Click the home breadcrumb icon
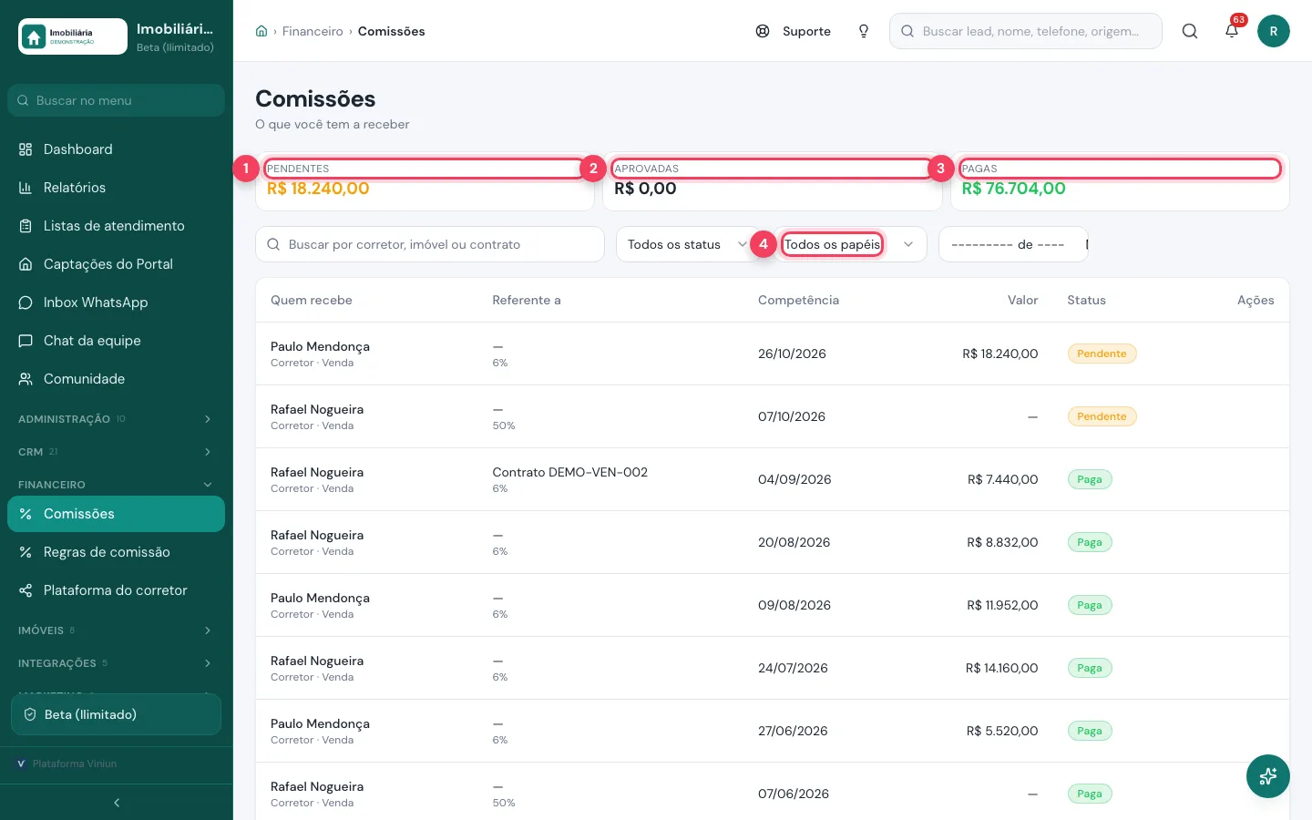Viewport: 1312px width, 820px height. click(261, 31)
